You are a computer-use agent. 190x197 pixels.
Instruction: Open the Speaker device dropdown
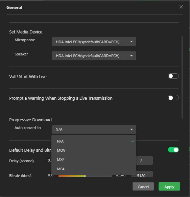pos(94,56)
